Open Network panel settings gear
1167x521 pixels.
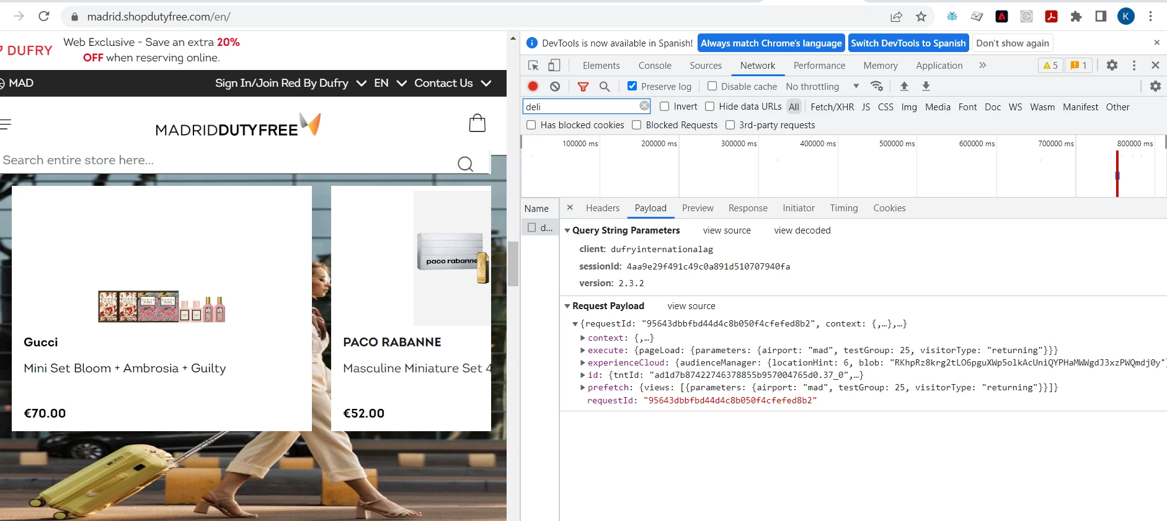1155,86
